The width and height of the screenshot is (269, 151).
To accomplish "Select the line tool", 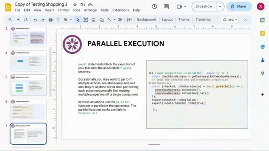I will (109, 20).
